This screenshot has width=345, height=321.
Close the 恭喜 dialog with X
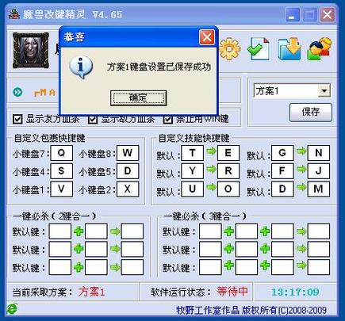point(207,37)
